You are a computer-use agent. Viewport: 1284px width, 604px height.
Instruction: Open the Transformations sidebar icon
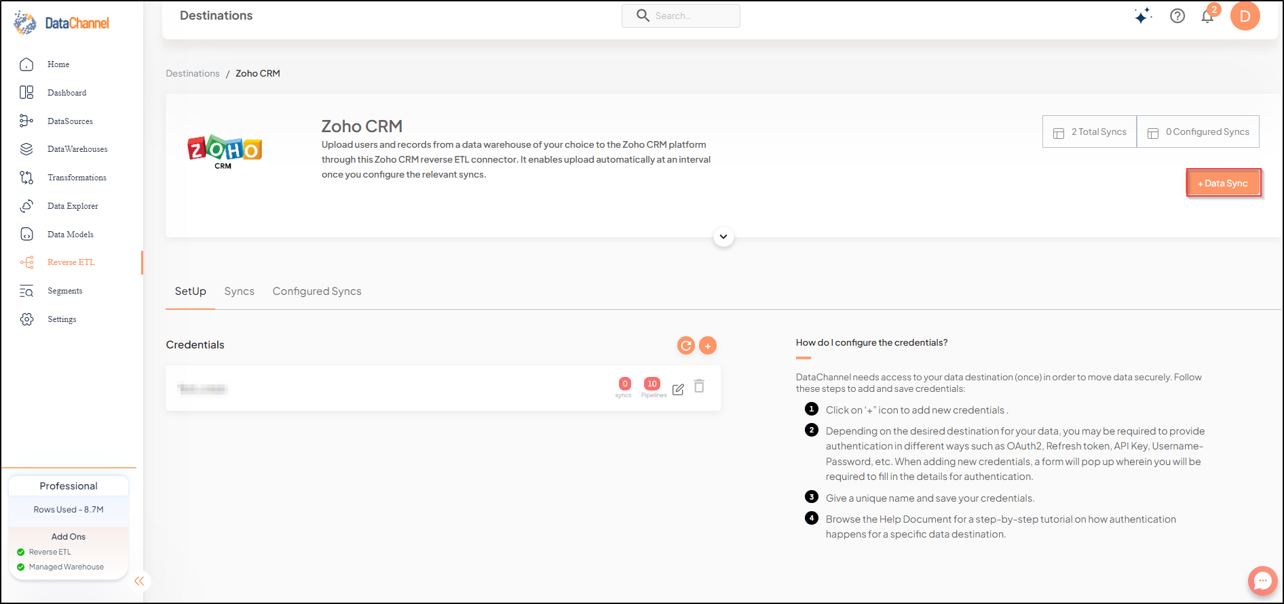pos(26,178)
